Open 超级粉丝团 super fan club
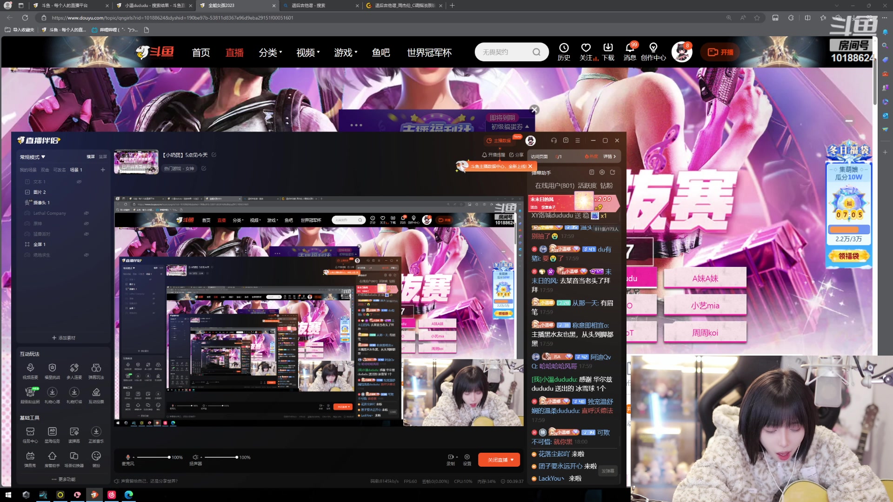 (30, 395)
